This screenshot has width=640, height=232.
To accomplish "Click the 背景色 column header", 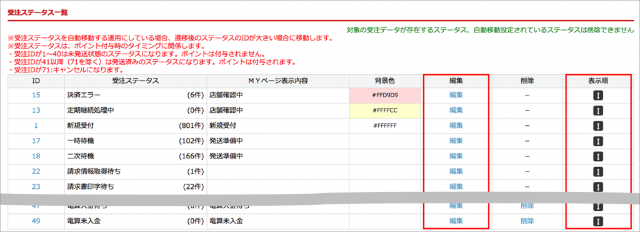I will point(385,80).
